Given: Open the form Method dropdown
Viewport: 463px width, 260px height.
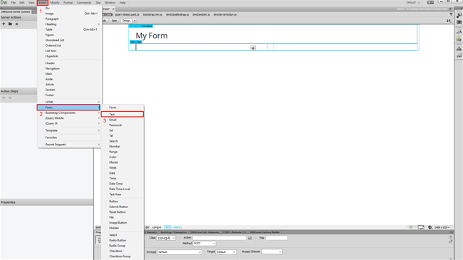Looking at the screenshot, I should (204, 244).
